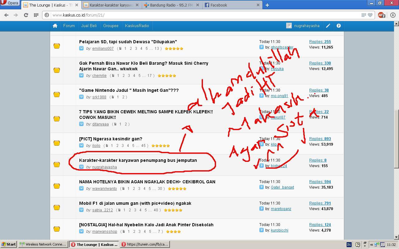Expand preview arrow beside cherrylie

pos(81,75)
